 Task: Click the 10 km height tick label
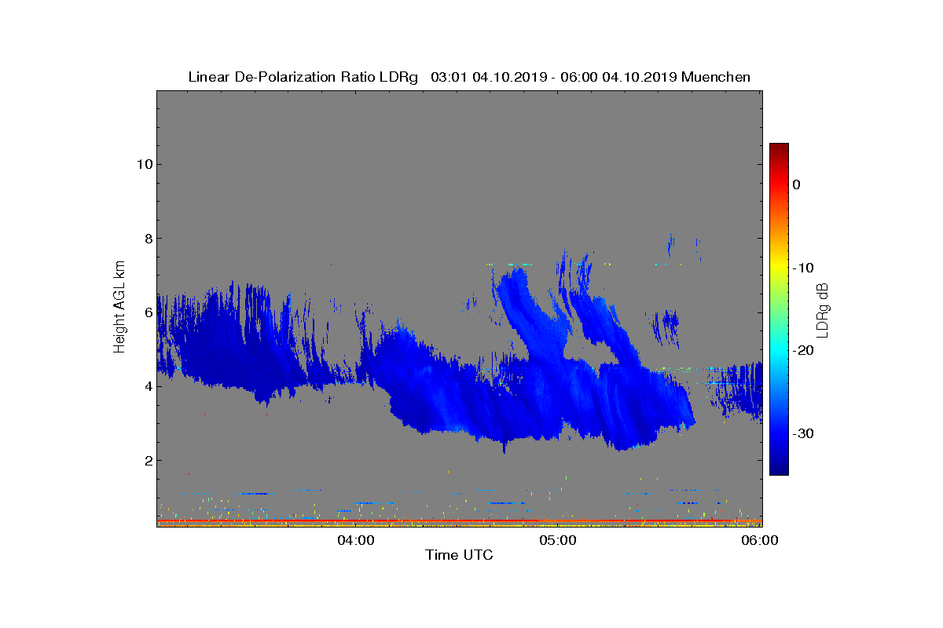coord(143,164)
